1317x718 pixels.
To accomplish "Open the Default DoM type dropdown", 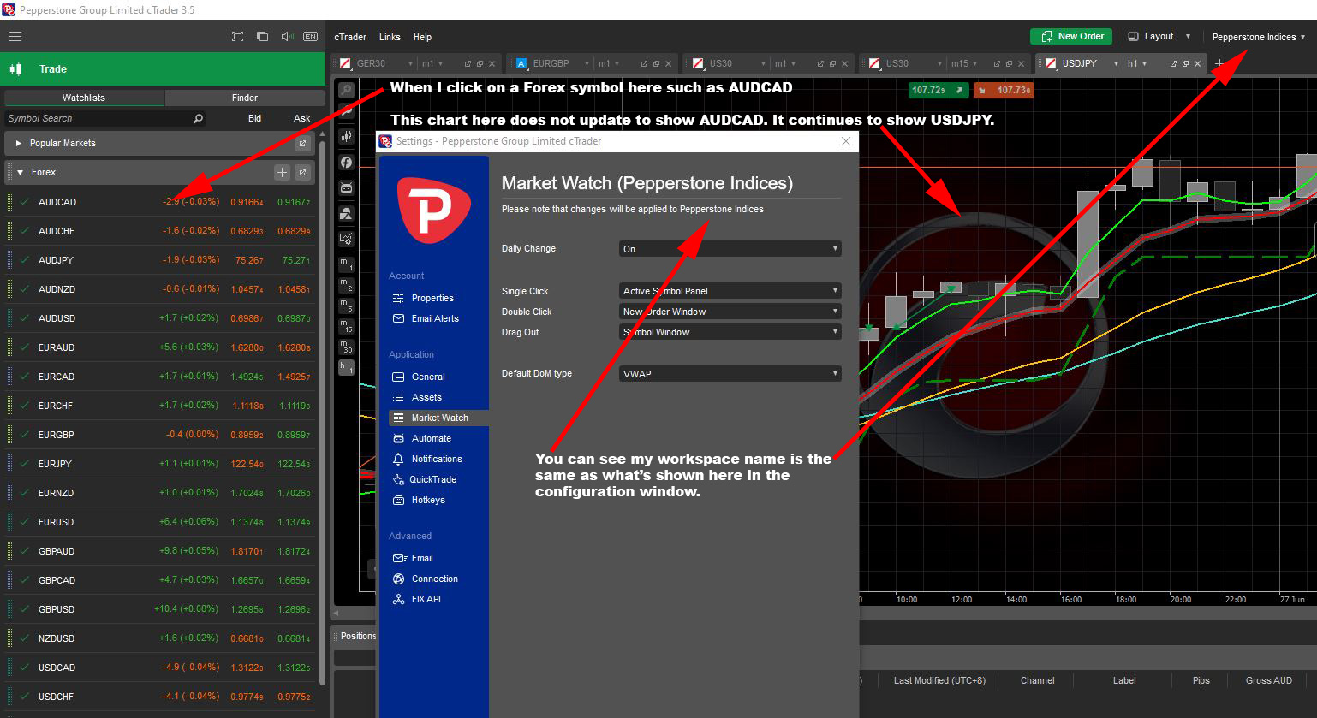I will [730, 374].
